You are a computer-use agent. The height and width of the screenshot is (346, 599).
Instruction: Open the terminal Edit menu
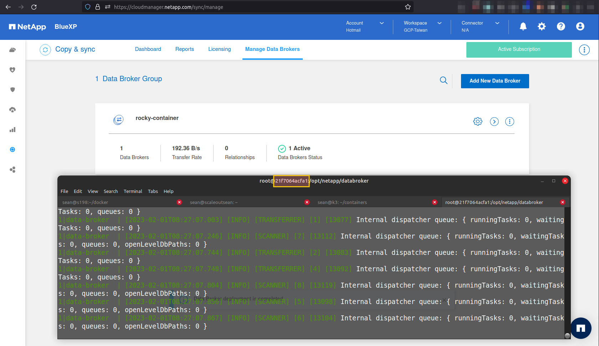(x=78, y=191)
